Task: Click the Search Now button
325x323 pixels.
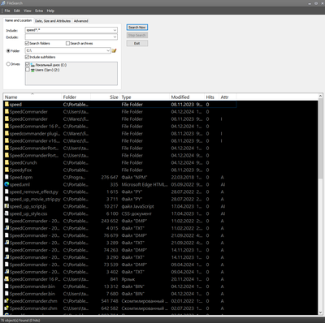Action: point(137,28)
